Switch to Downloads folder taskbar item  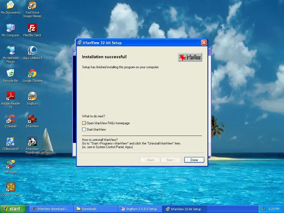(96, 209)
